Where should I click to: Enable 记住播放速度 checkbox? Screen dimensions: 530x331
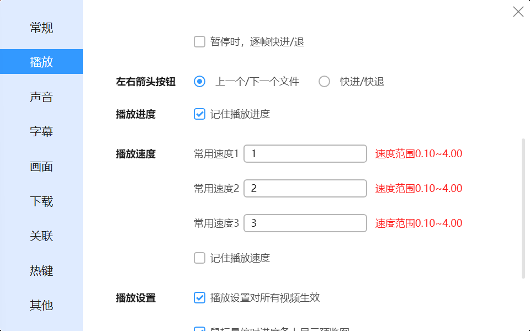click(199, 258)
